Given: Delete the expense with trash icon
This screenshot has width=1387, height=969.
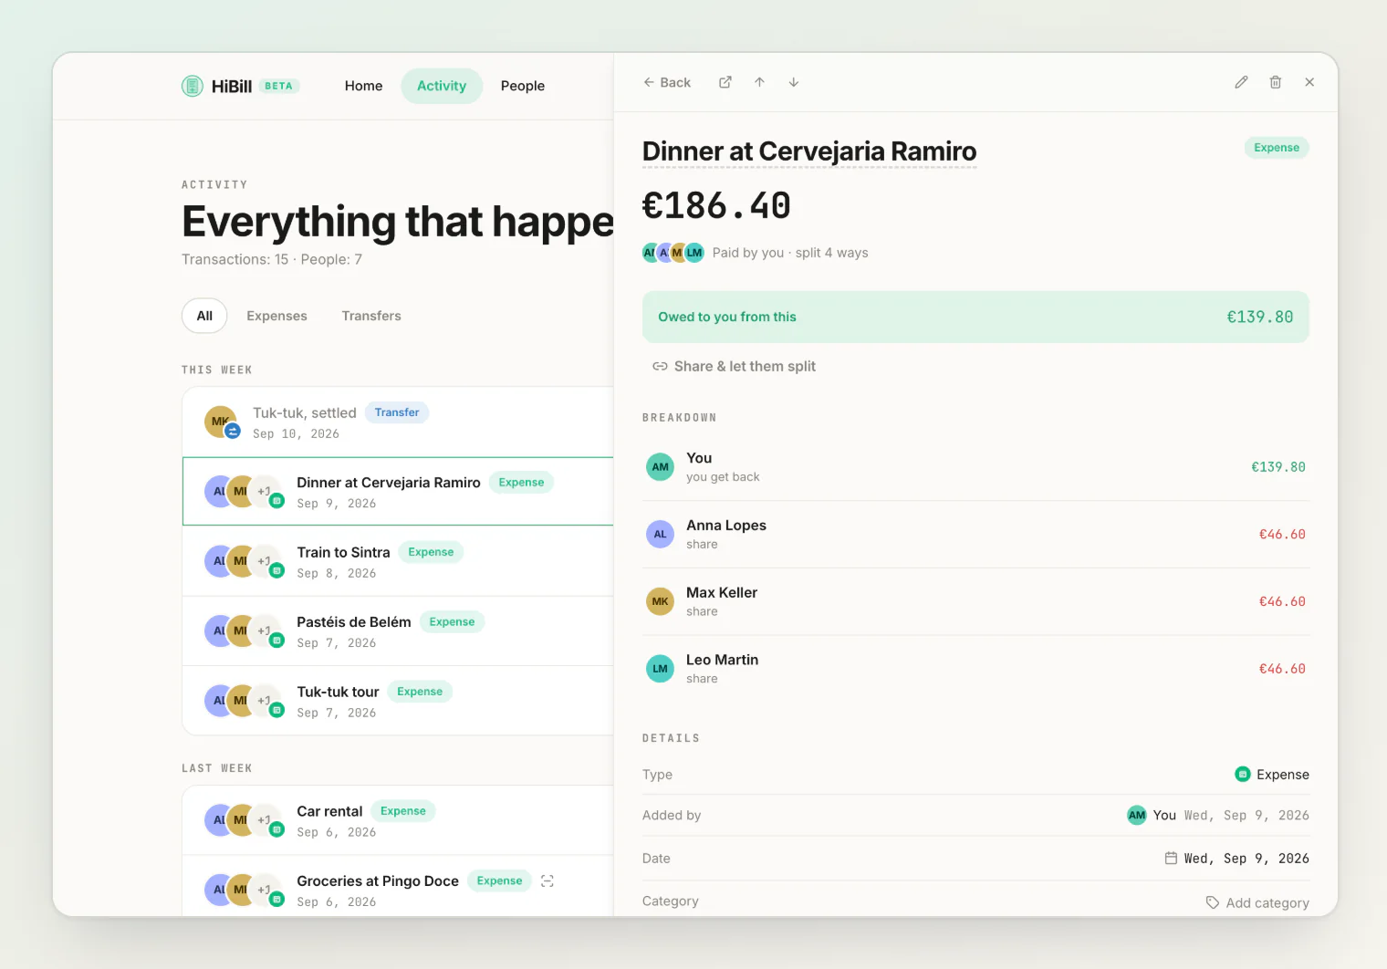Looking at the screenshot, I should 1276,82.
